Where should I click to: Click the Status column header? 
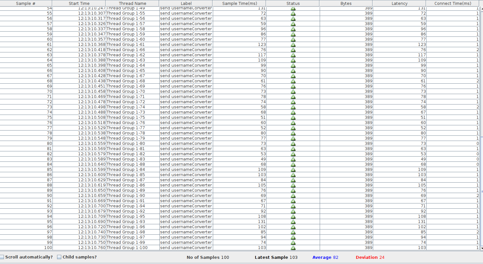293,3
